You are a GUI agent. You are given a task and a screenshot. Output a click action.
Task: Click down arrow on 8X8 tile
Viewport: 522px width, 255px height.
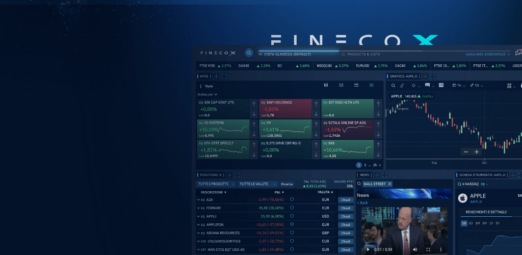click(378, 155)
